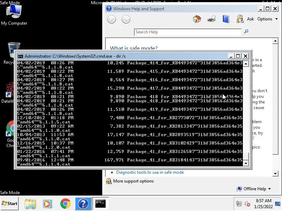Click the network tray icon
The height and width of the screenshot is (211, 282).
pyautogui.click(x=239, y=204)
